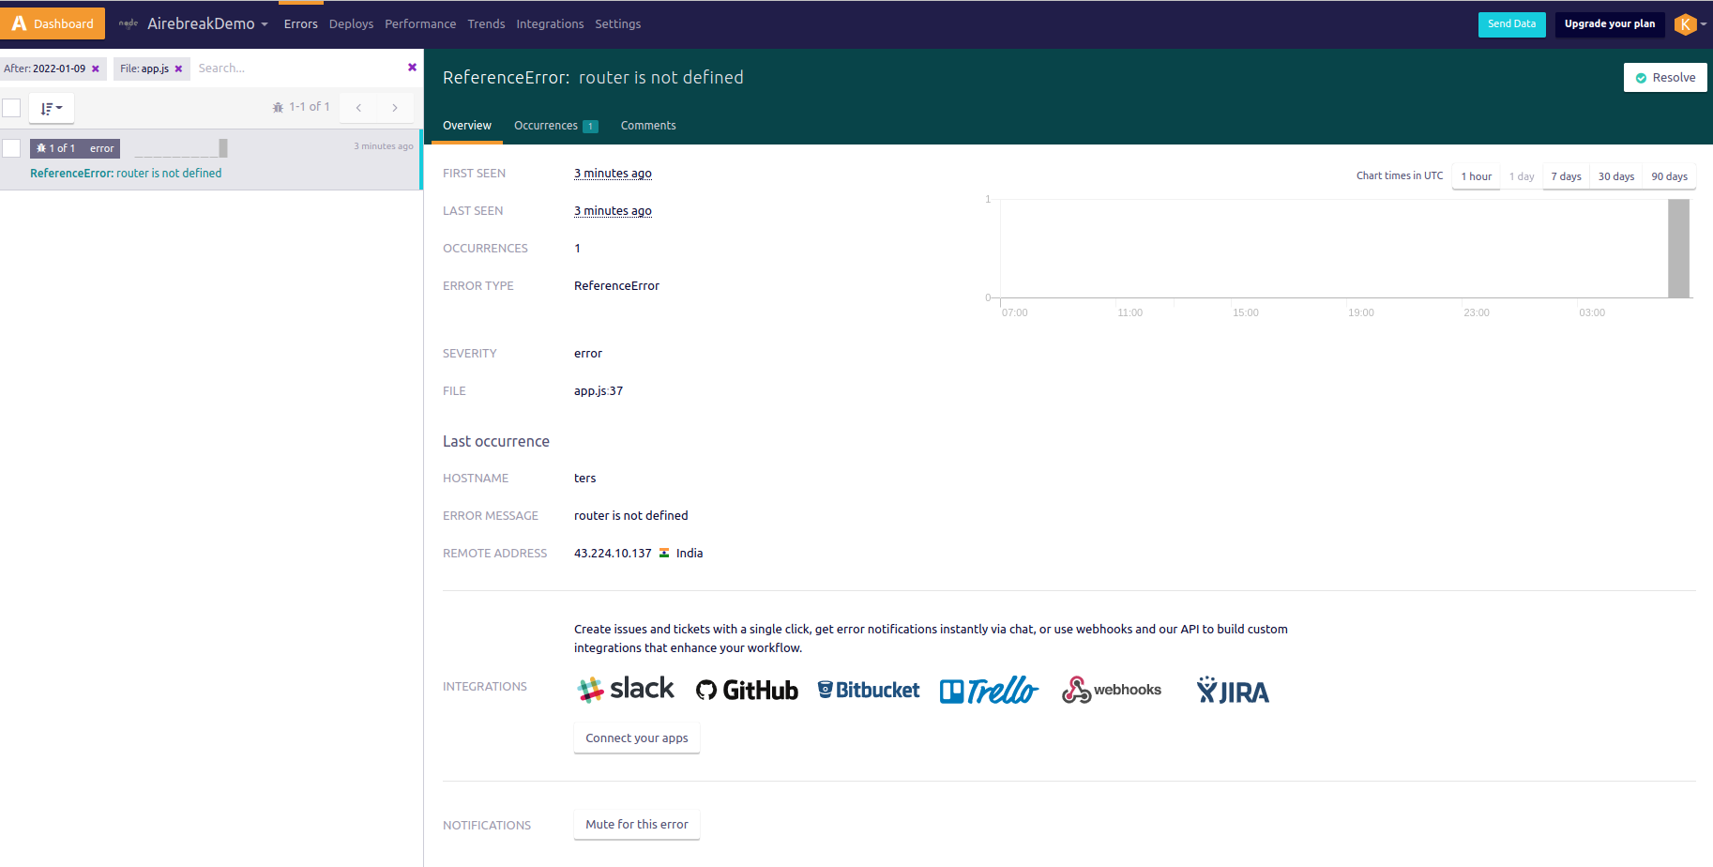Open the Performance section
This screenshot has width=1713, height=867.
420,23
